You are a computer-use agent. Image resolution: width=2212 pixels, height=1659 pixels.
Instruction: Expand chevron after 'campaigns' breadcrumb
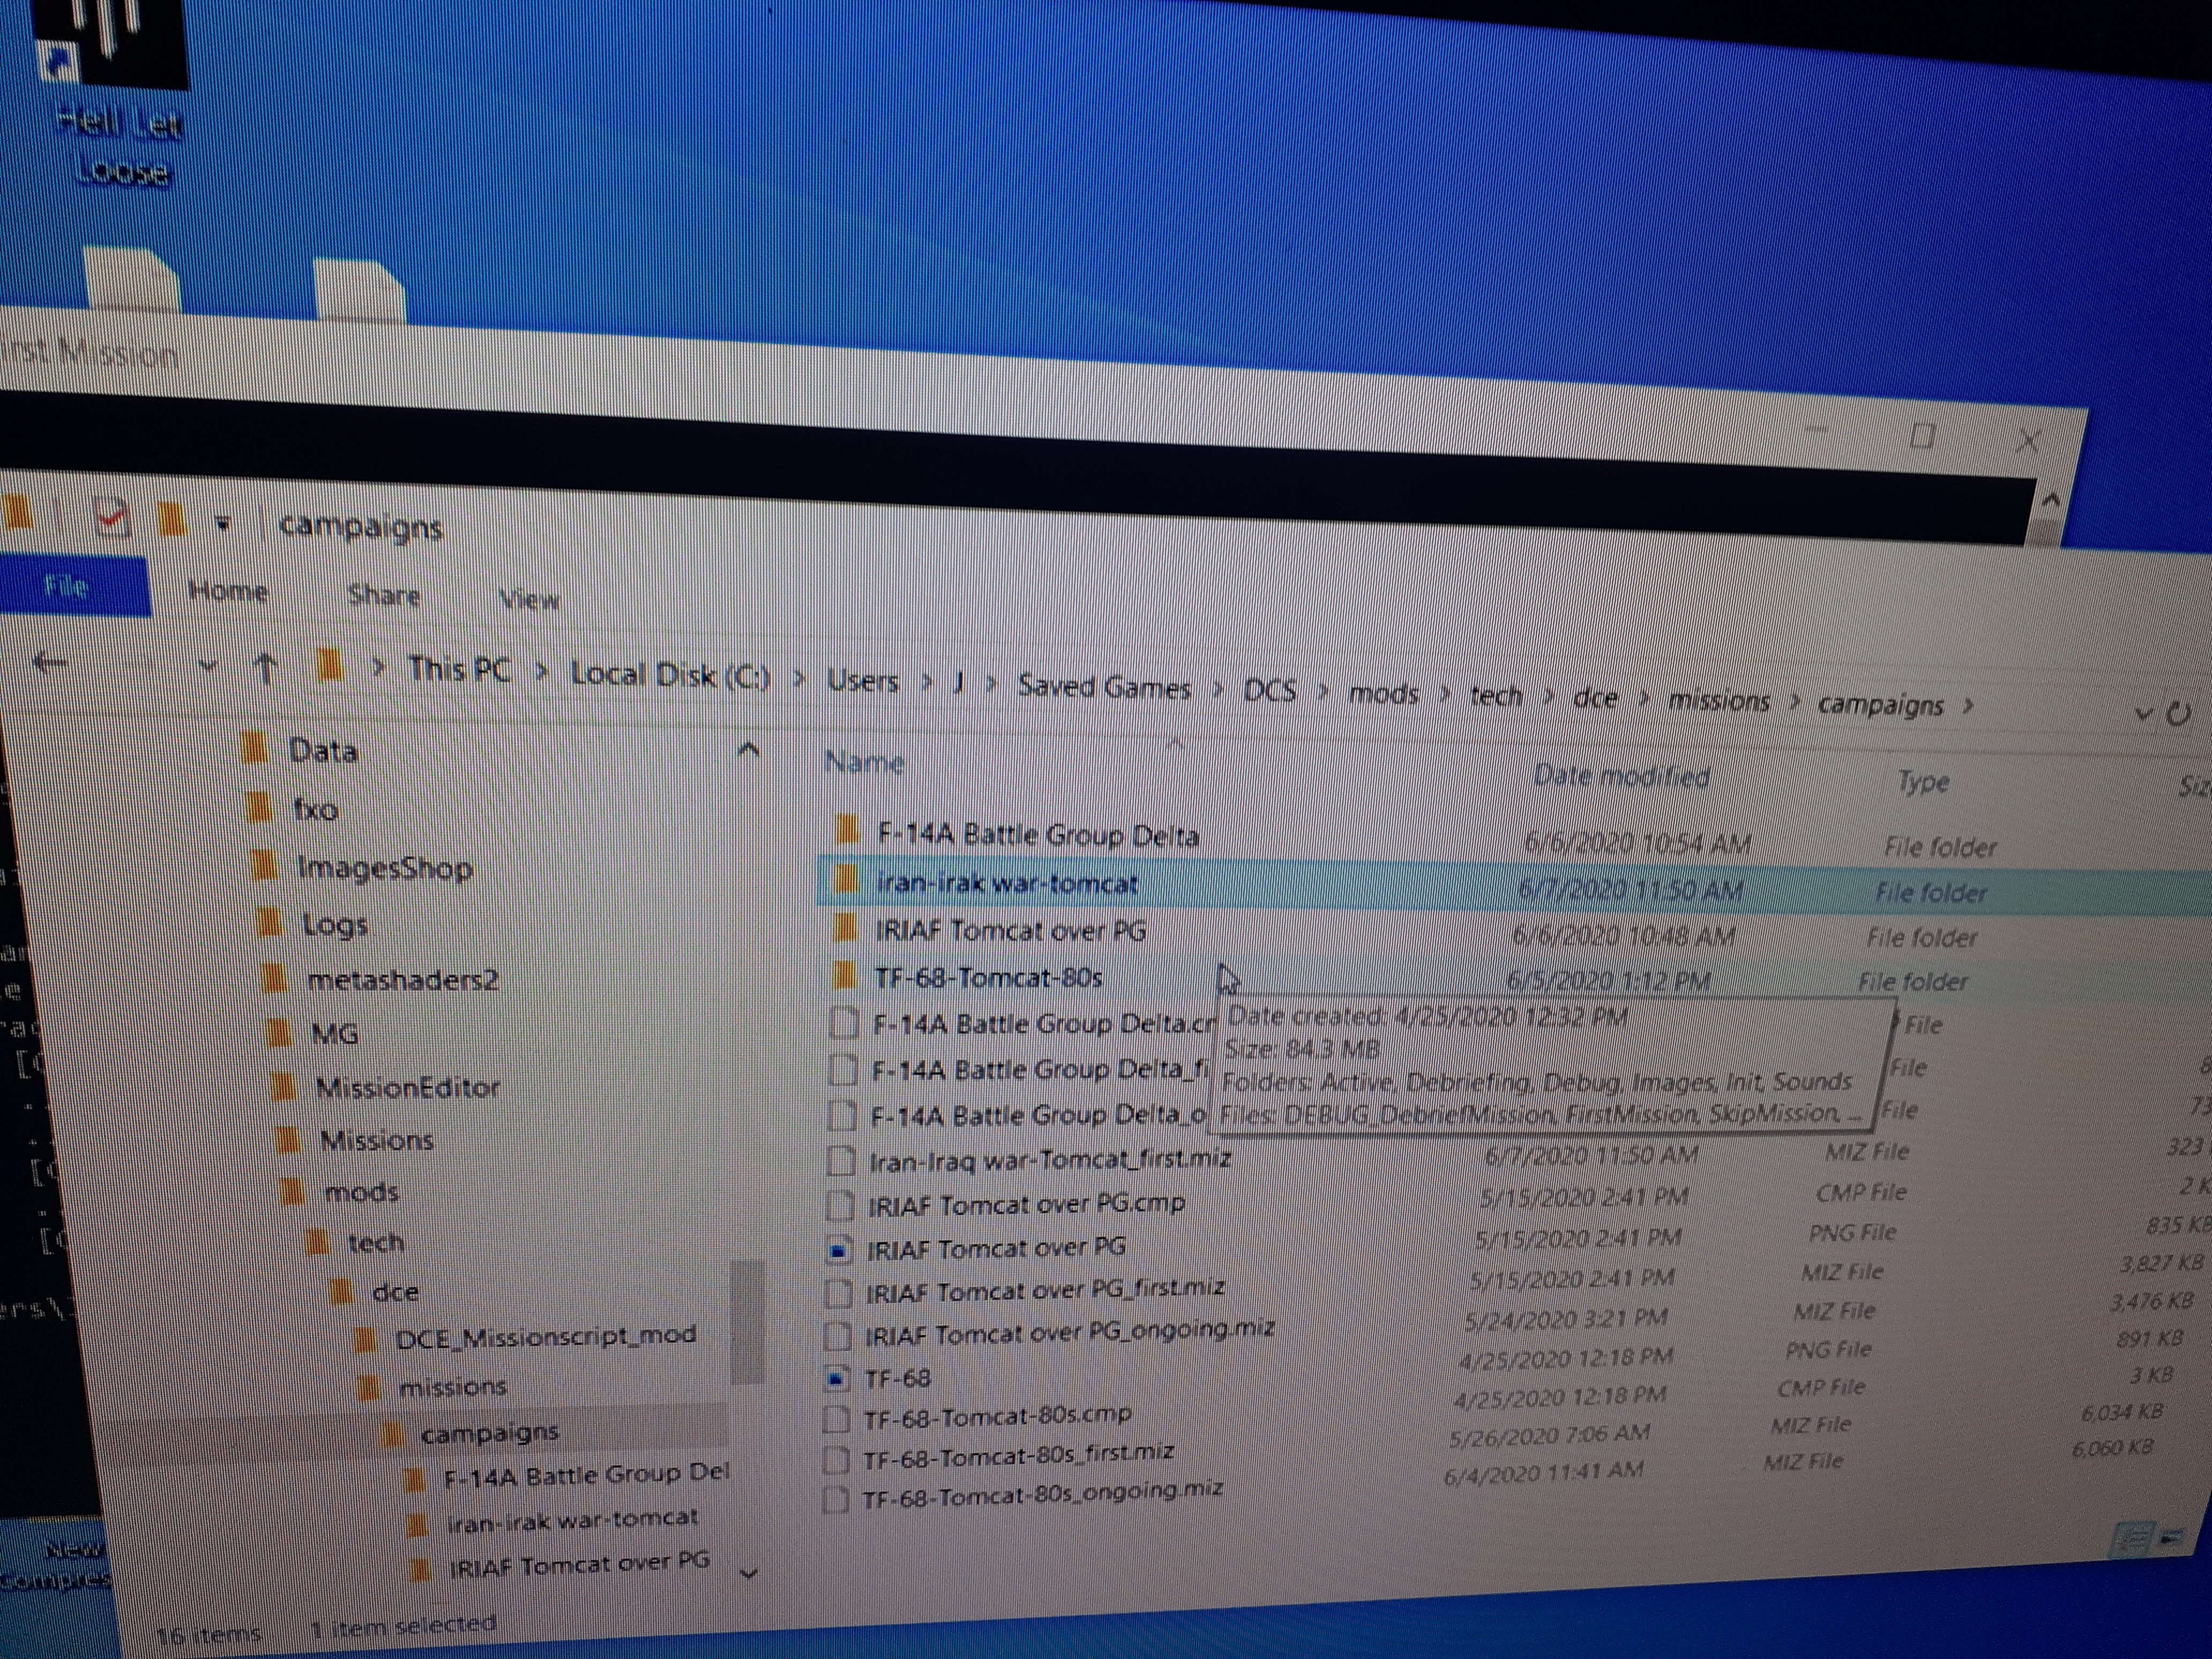[1967, 707]
